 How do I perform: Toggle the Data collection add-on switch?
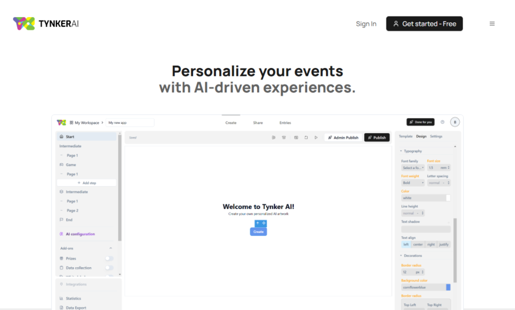(x=109, y=268)
